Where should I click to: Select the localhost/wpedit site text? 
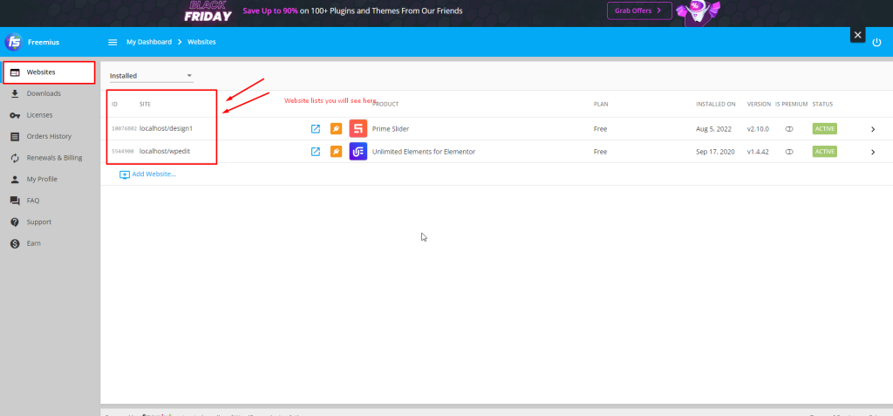coord(166,152)
